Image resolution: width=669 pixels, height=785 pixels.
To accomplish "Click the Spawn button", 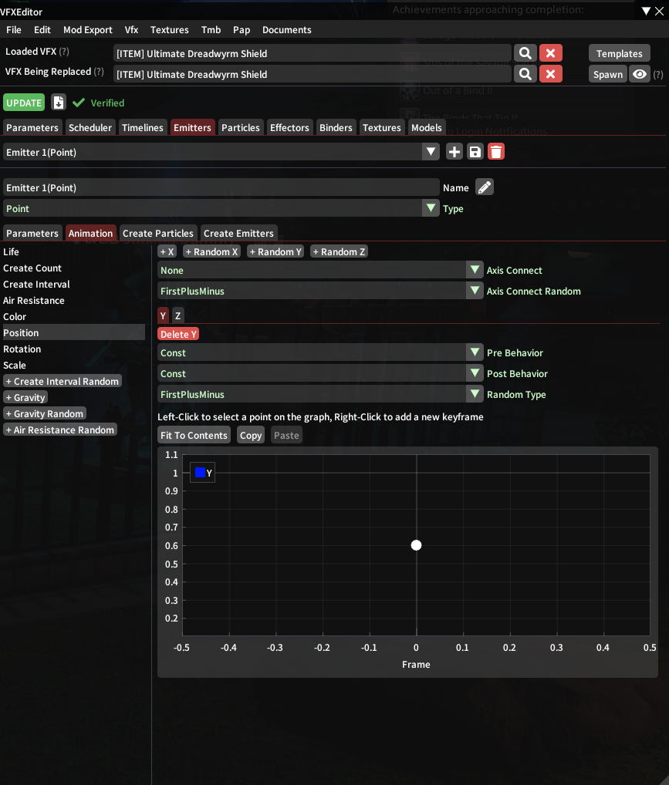I will pos(607,74).
